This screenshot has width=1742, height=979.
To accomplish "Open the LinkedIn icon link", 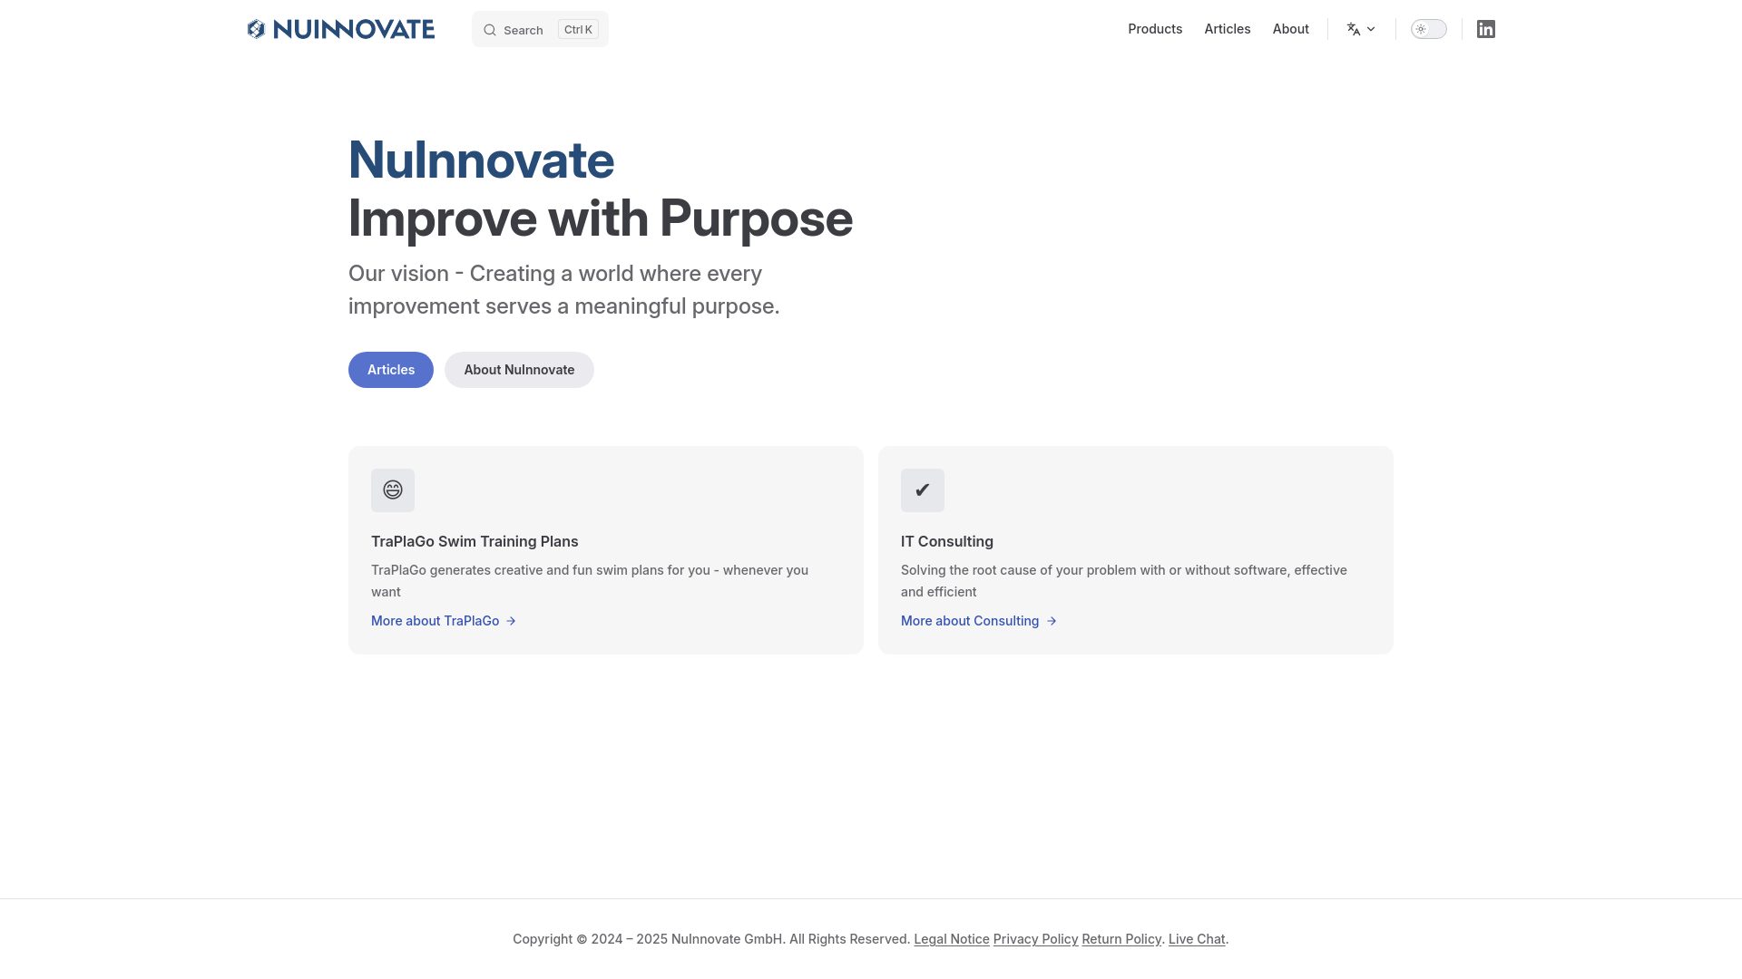I will (x=1486, y=29).
